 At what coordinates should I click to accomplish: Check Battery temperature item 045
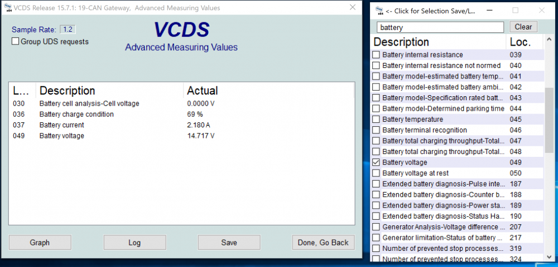tap(376, 119)
